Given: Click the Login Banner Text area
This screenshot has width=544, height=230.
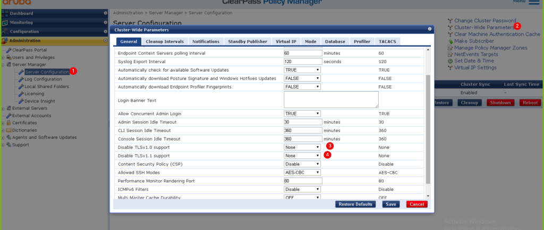Looking at the screenshot, I should click(x=331, y=100).
